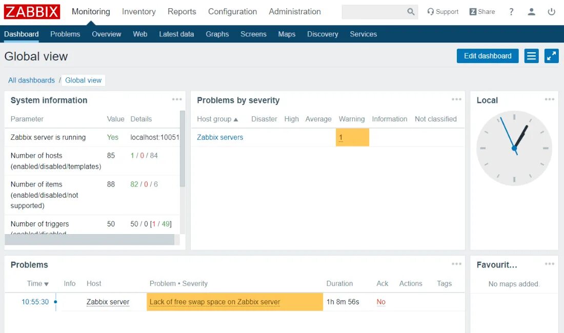Open the Latest data tab

click(176, 34)
